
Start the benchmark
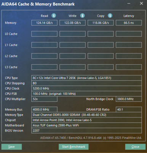click(73, 147)
